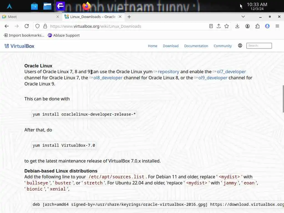The width and height of the screenshot is (284, 213).
Task: Click the VirtualBox logo in site header
Action: tap(19, 46)
